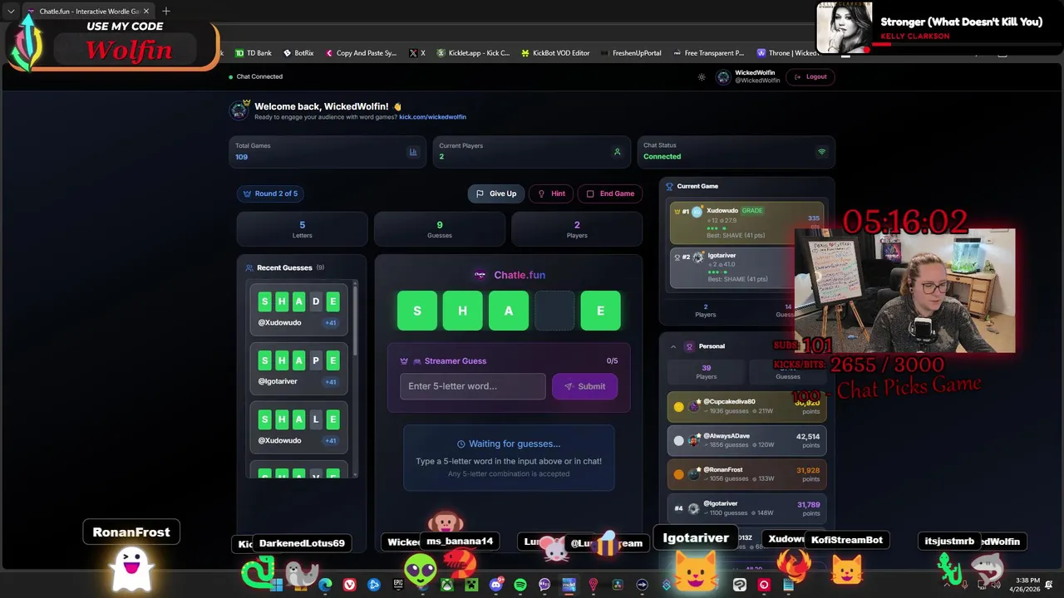Click the Round 2 of 5 badge
Image resolution: width=1064 pixels, height=598 pixels.
click(270, 194)
